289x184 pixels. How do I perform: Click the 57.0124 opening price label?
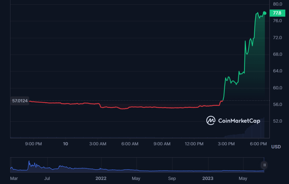pos(20,101)
